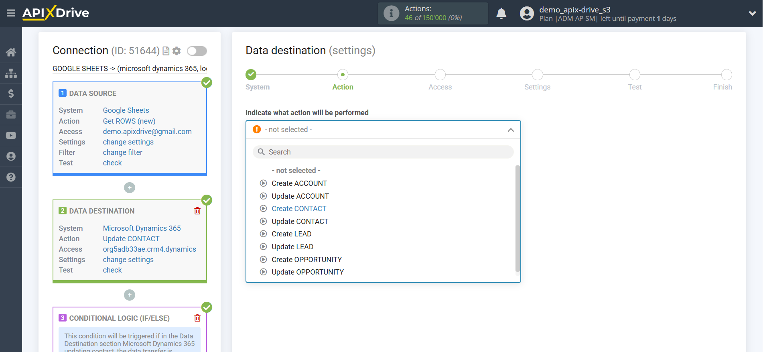Click the orange warning icon in the dropdown
Screen dimensions: 763x352
tap(257, 129)
